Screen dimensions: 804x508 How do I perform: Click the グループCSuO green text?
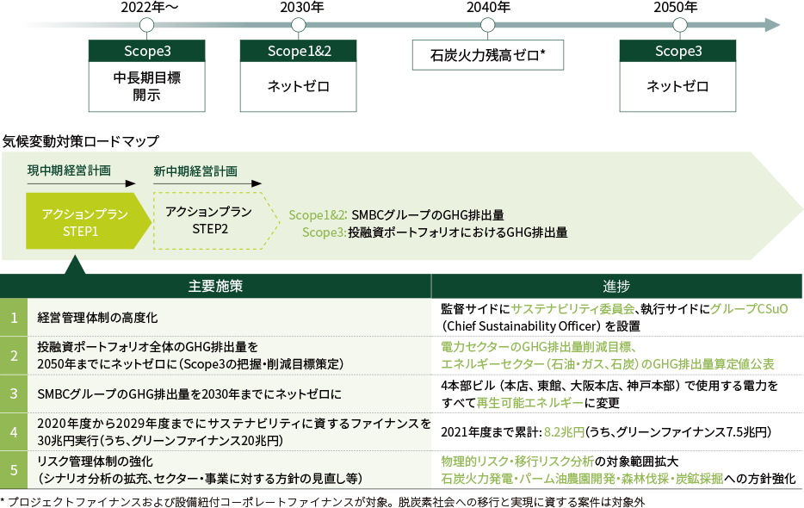coord(749,308)
